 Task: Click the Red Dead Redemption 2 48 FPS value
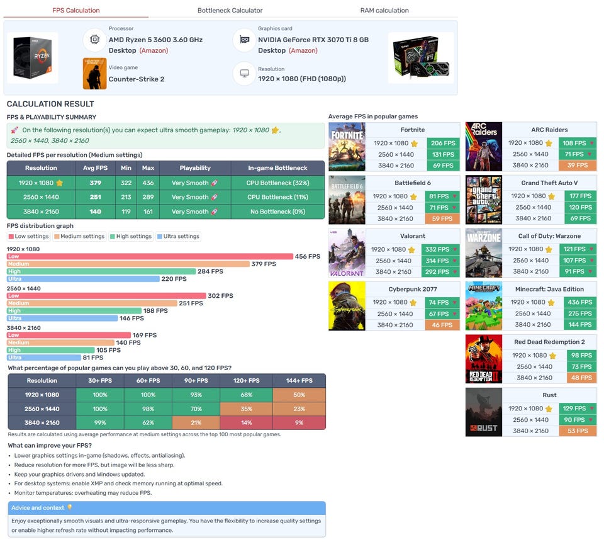pyautogui.click(x=581, y=378)
